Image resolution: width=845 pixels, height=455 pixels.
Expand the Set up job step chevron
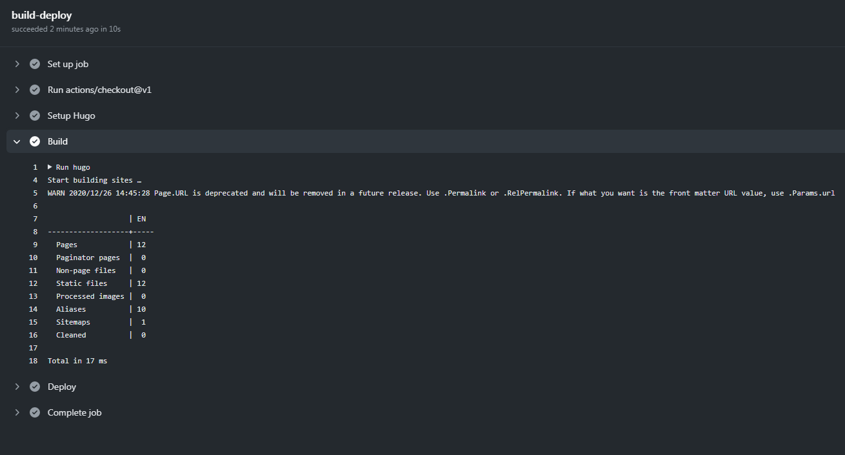point(17,64)
